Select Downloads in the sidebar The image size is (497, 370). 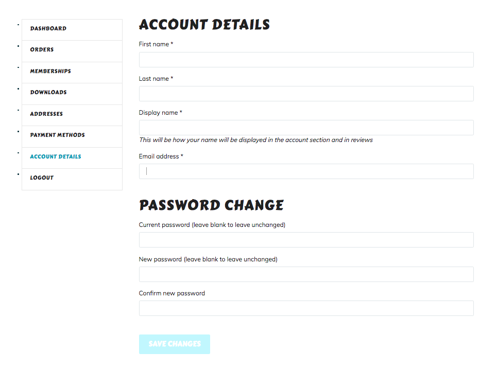(48, 93)
